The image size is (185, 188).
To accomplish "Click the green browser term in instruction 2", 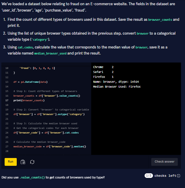I will tap(143, 33).
